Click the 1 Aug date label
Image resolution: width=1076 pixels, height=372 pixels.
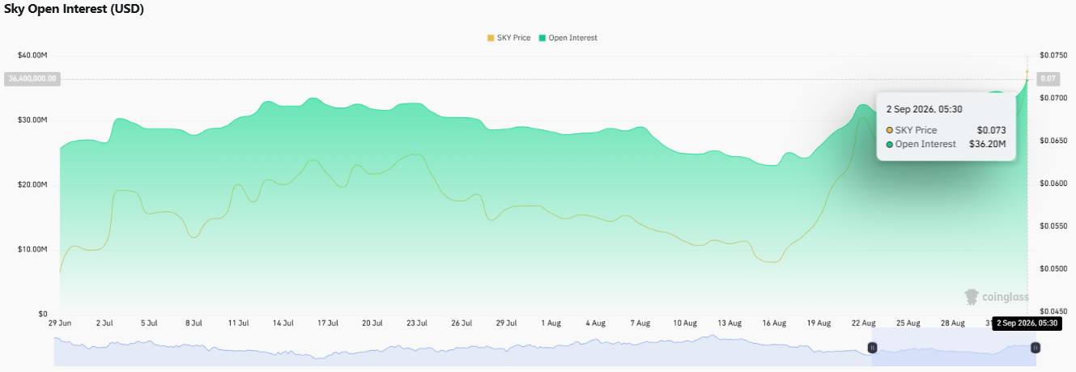[x=551, y=323]
